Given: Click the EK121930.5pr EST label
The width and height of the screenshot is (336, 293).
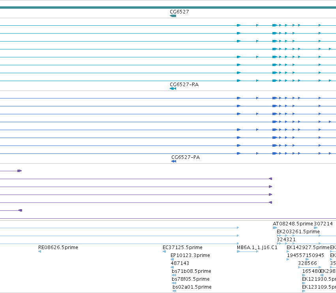Looking at the screenshot, I should pos(319,279).
